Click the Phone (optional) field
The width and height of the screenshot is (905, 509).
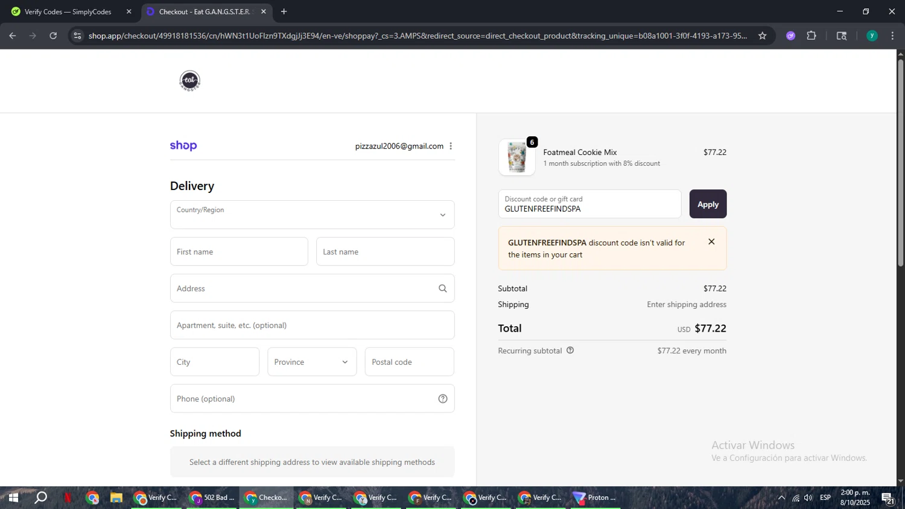312,399
